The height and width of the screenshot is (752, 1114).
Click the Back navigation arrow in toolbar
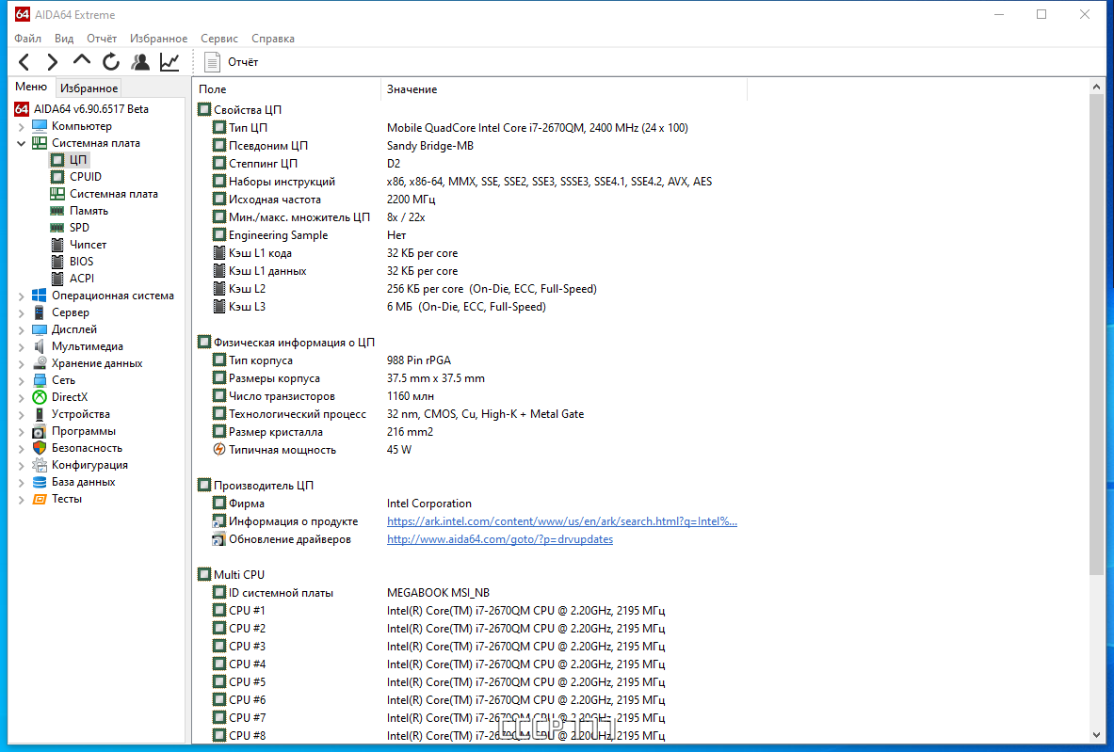tap(24, 62)
